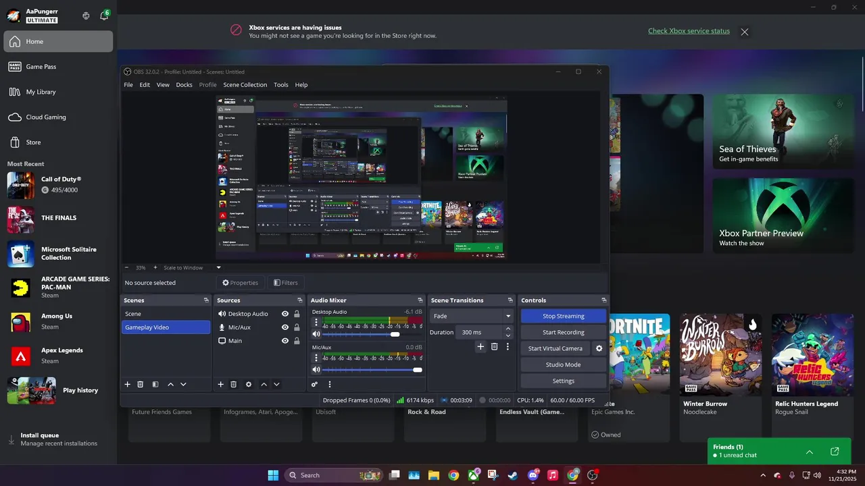Image resolution: width=865 pixels, height=486 pixels.
Task: Undock the Scene Transitions panel
Action: click(510, 300)
